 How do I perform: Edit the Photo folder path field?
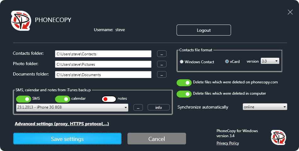(103, 64)
